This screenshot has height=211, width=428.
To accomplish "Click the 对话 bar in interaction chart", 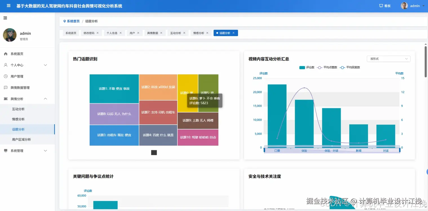I will 386,136.
